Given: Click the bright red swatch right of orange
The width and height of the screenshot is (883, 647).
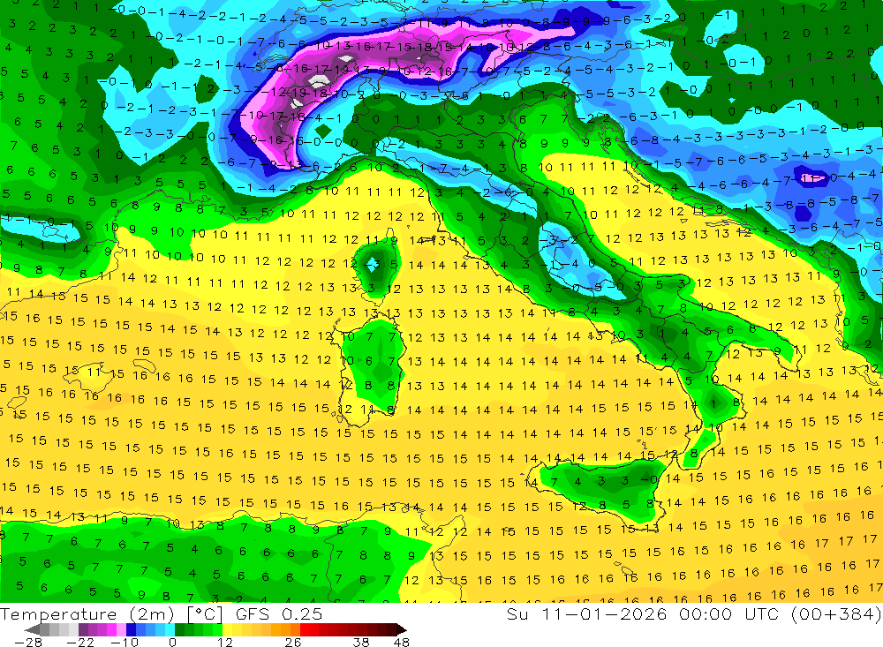Looking at the screenshot, I should point(305,630).
